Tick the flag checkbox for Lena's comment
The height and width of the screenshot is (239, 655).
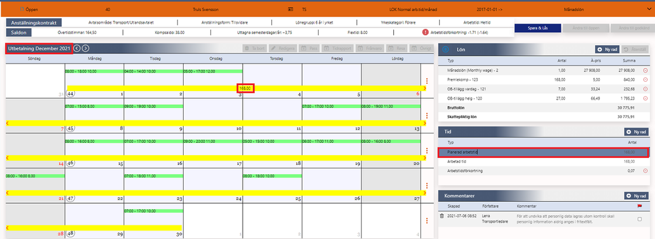(x=639, y=219)
